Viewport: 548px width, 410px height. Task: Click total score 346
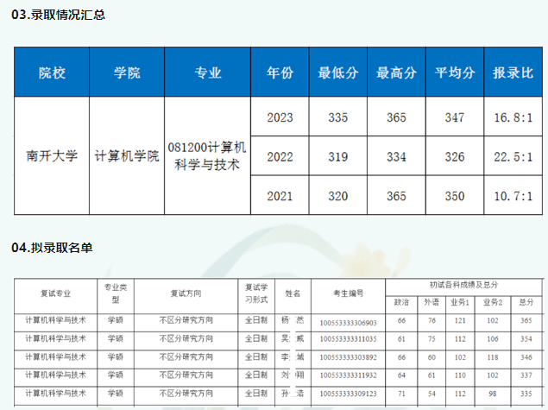click(526, 357)
